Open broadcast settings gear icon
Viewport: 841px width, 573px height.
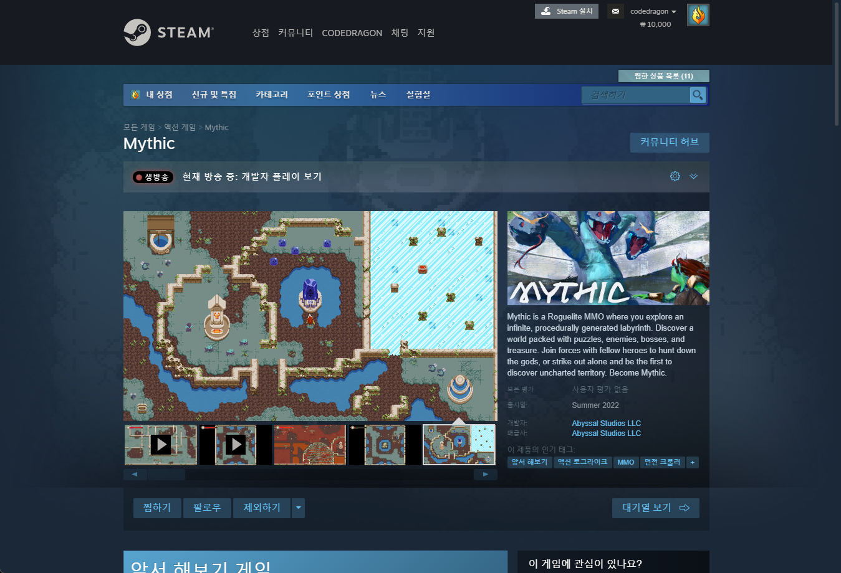[x=675, y=176]
